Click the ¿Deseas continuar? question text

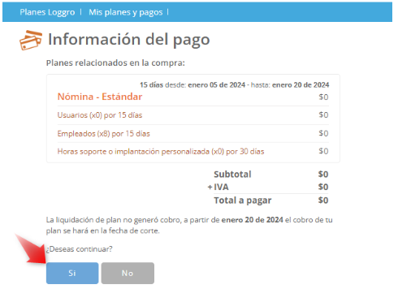pos(79,249)
